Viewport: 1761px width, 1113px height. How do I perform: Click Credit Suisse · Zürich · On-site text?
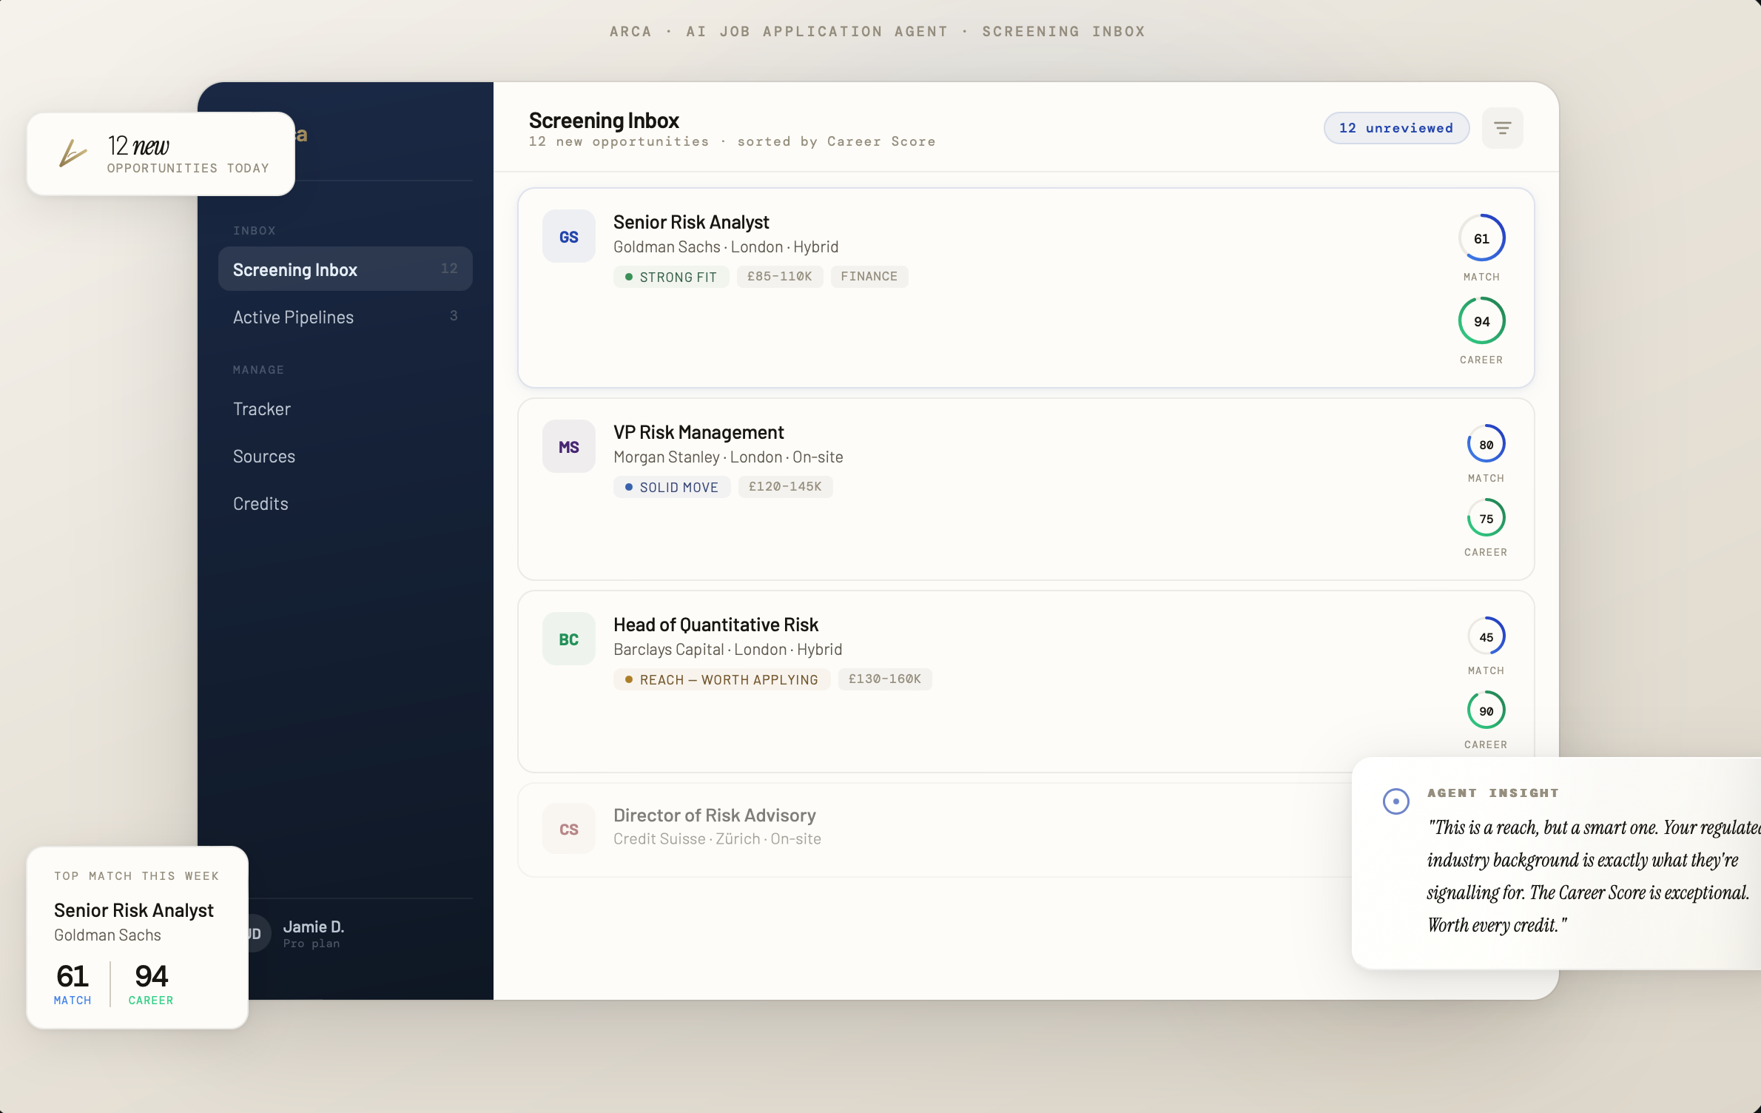[717, 838]
